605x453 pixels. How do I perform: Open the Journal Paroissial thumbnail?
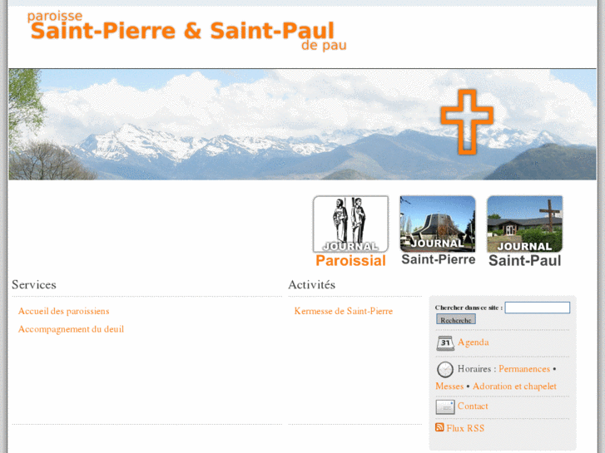click(x=350, y=231)
